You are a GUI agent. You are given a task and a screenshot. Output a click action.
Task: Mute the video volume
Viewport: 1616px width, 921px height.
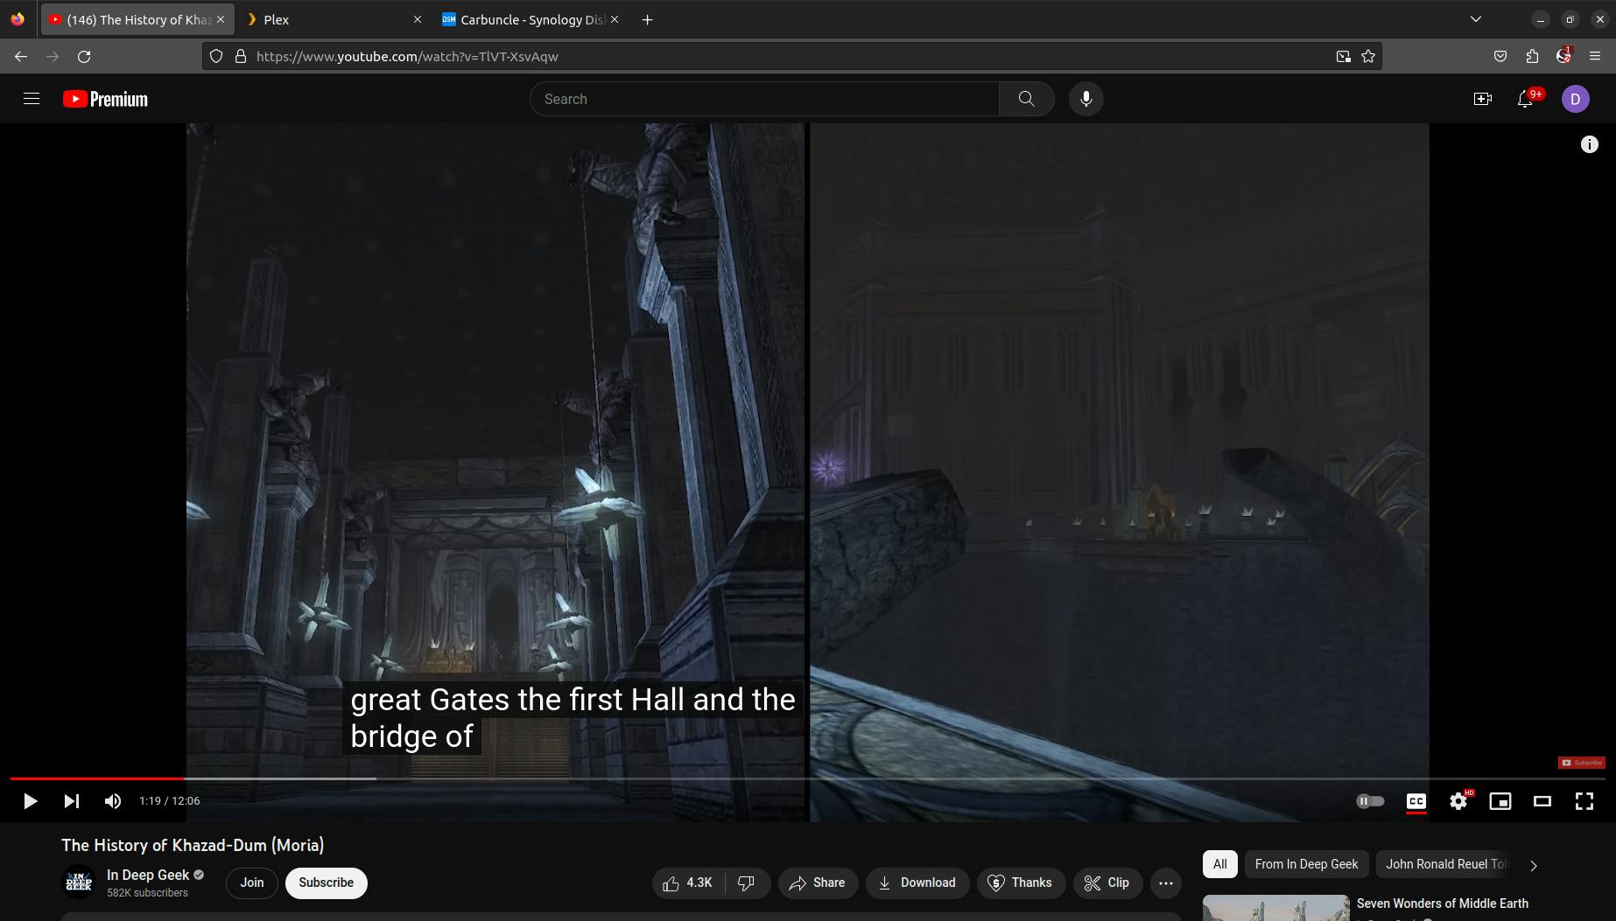(x=113, y=801)
